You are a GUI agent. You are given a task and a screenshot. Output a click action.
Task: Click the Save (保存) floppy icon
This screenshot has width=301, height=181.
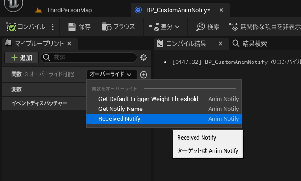tap(72, 27)
